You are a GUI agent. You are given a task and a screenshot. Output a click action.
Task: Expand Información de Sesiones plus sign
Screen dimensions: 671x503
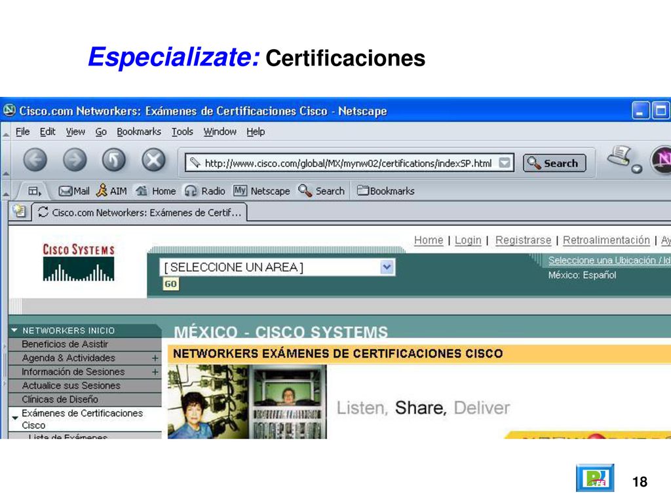point(155,372)
